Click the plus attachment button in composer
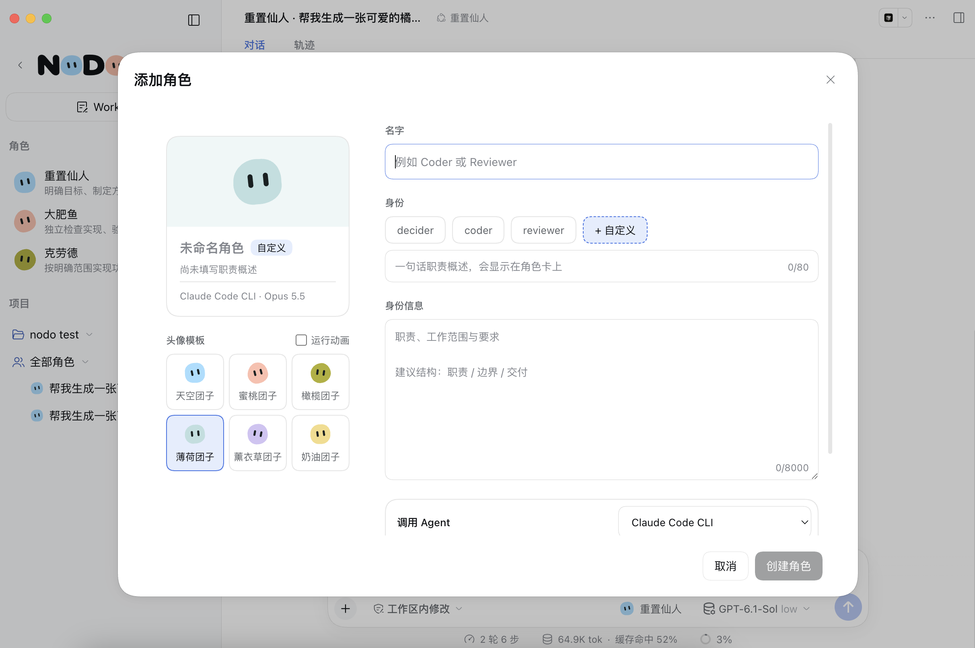 coord(345,608)
